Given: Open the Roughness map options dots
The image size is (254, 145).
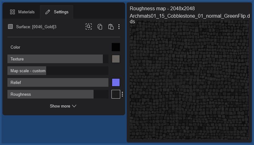Looking at the screenshot, I should pos(122,94).
